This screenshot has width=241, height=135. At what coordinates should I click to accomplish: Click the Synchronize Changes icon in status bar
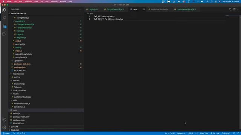(14, 133)
